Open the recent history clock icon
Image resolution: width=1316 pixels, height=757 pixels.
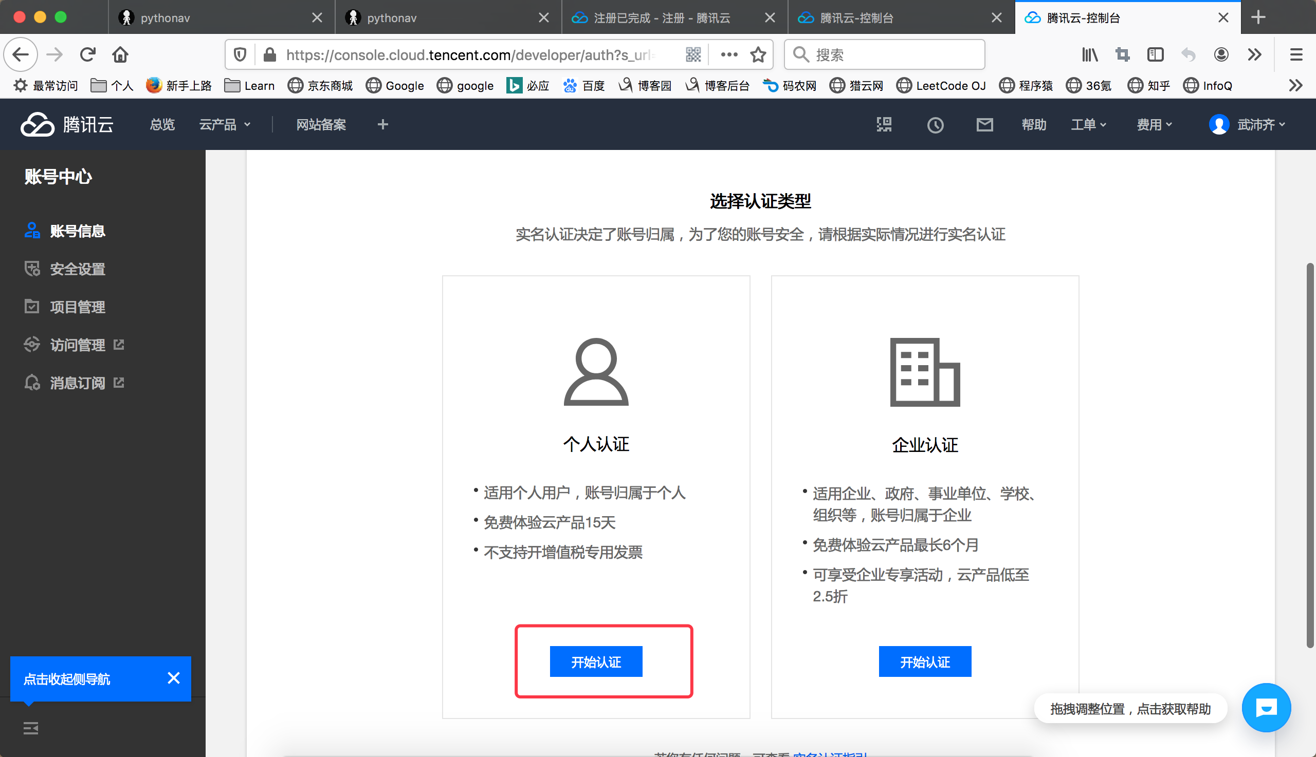935,125
